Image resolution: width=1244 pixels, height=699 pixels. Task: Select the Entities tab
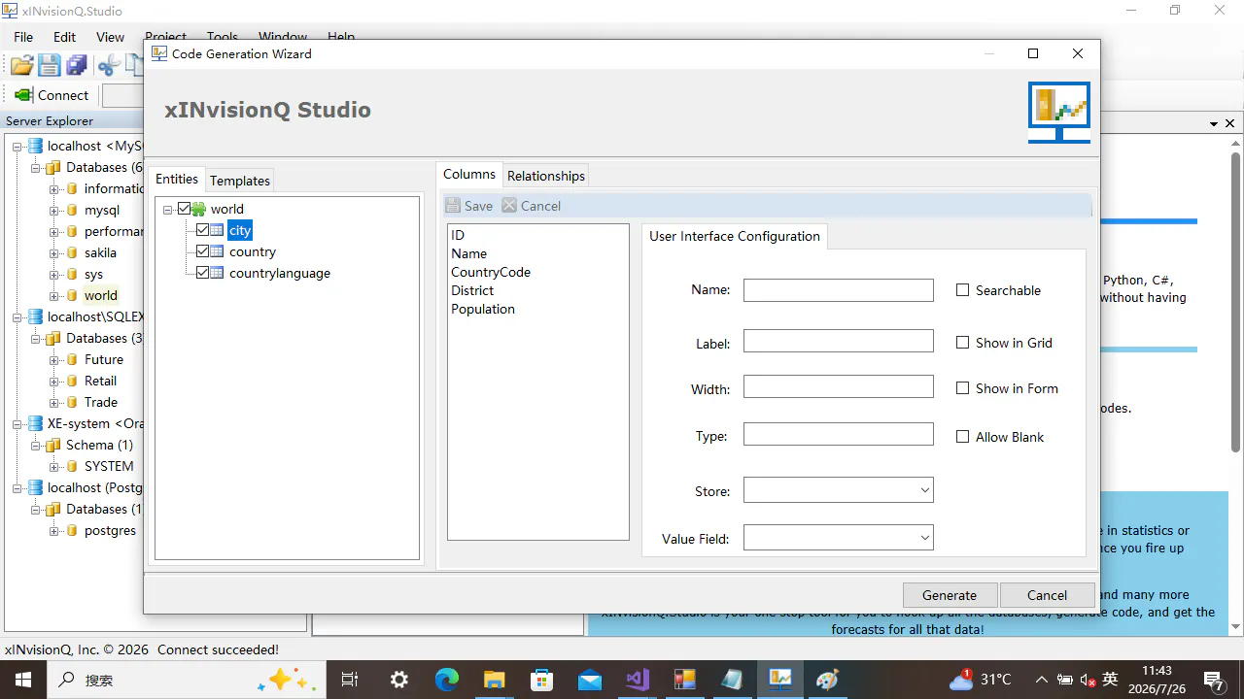177,179
